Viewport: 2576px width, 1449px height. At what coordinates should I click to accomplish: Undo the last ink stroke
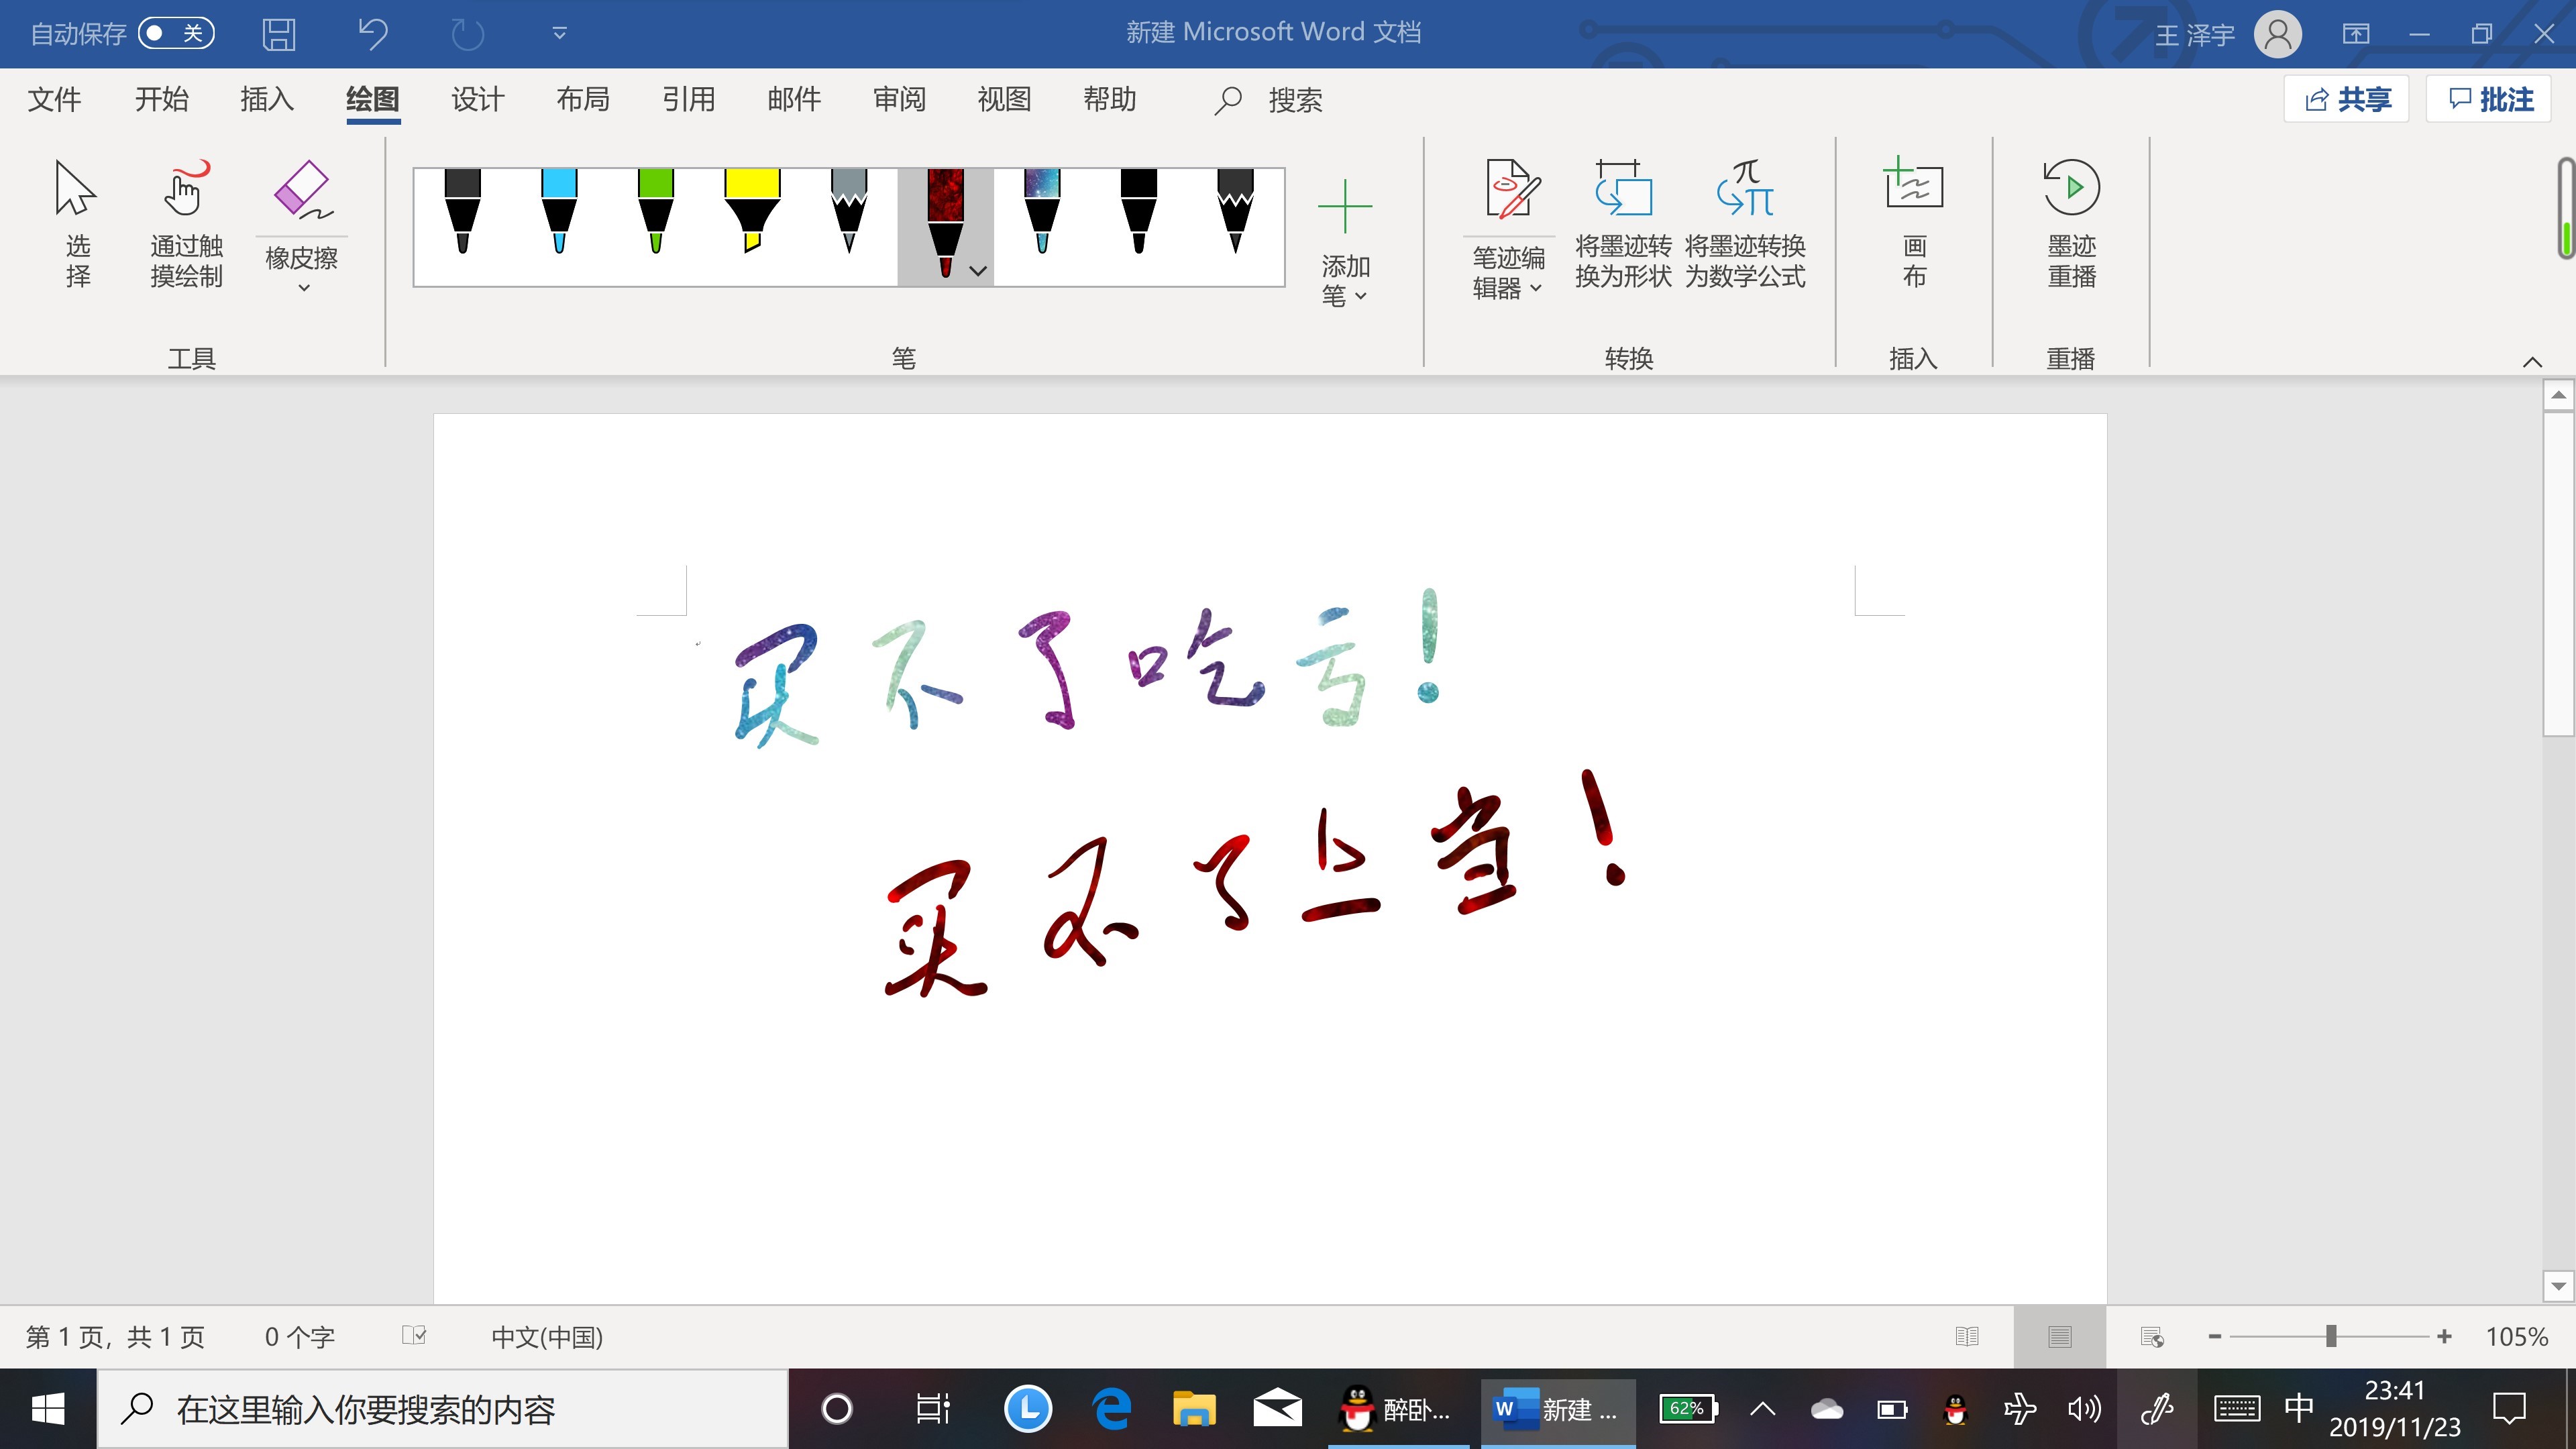[x=373, y=33]
